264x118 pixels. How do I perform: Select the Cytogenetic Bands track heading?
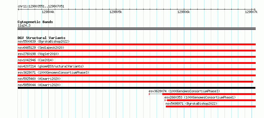click(x=35, y=22)
